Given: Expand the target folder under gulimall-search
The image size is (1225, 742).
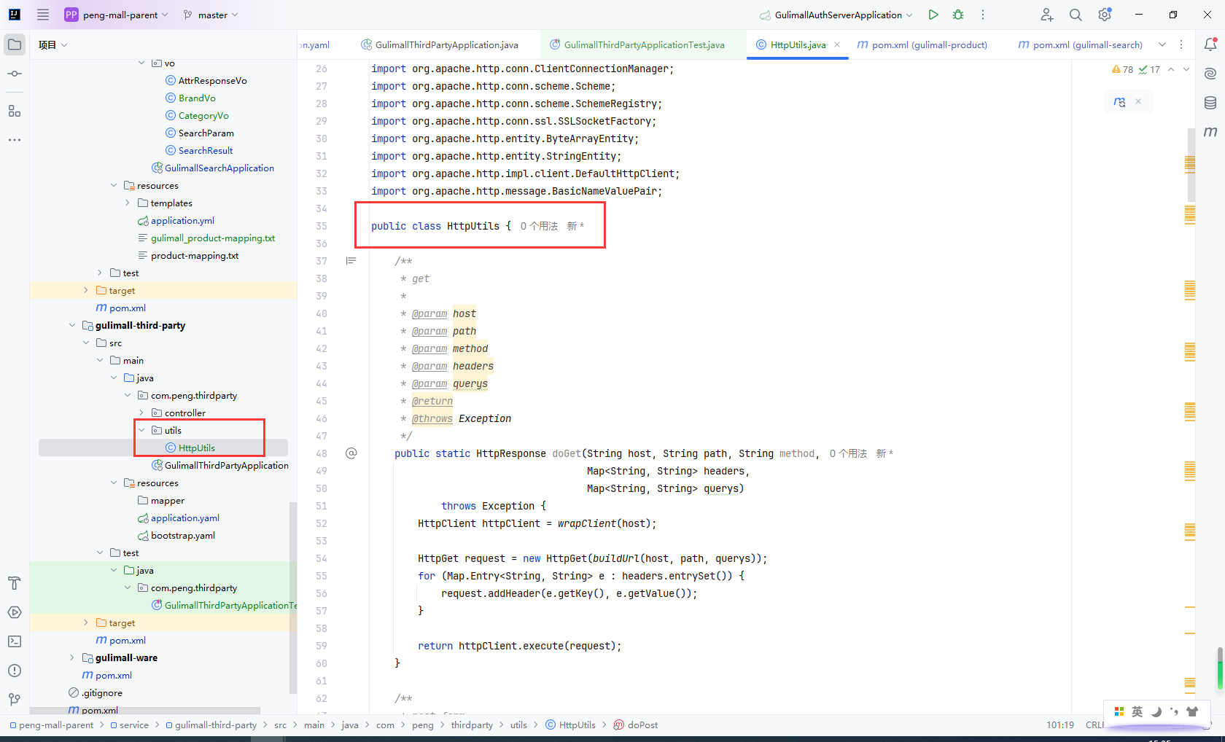Looking at the screenshot, I should (86, 290).
